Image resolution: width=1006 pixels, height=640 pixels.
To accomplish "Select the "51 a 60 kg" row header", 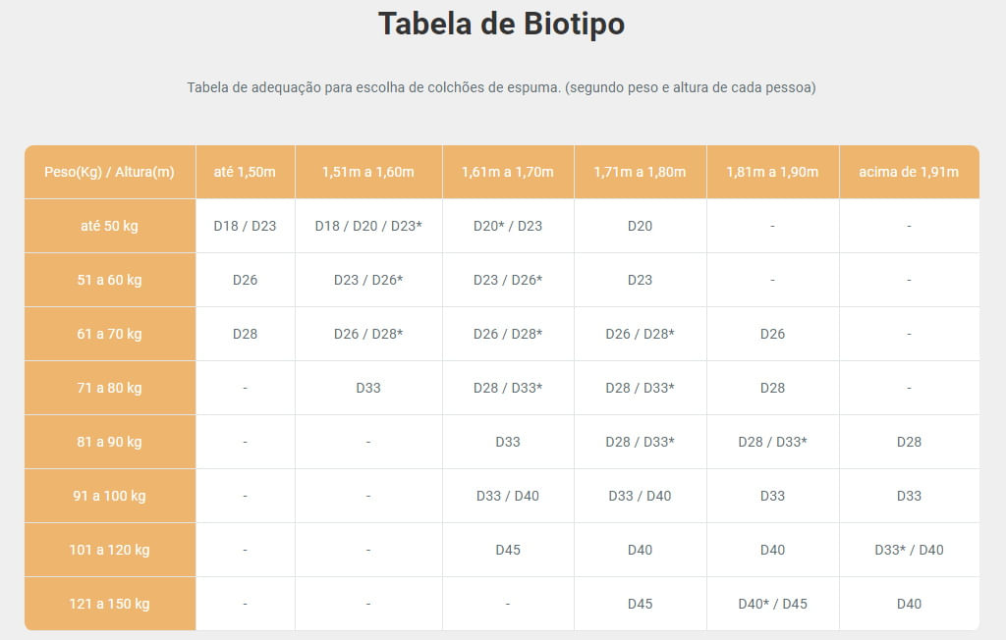I will [109, 280].
